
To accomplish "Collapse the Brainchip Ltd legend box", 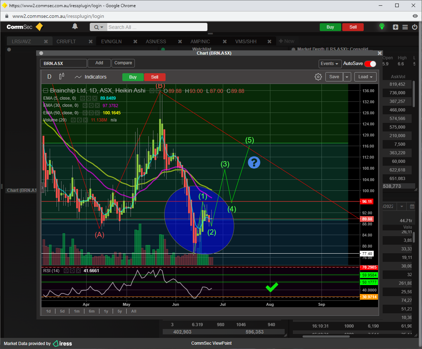I will coord(46,91).
